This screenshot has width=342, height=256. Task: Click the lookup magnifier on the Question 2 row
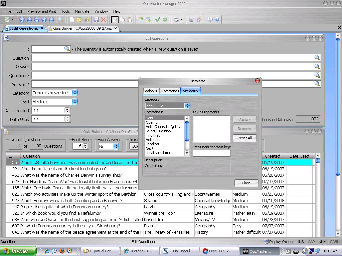point(317,75)
